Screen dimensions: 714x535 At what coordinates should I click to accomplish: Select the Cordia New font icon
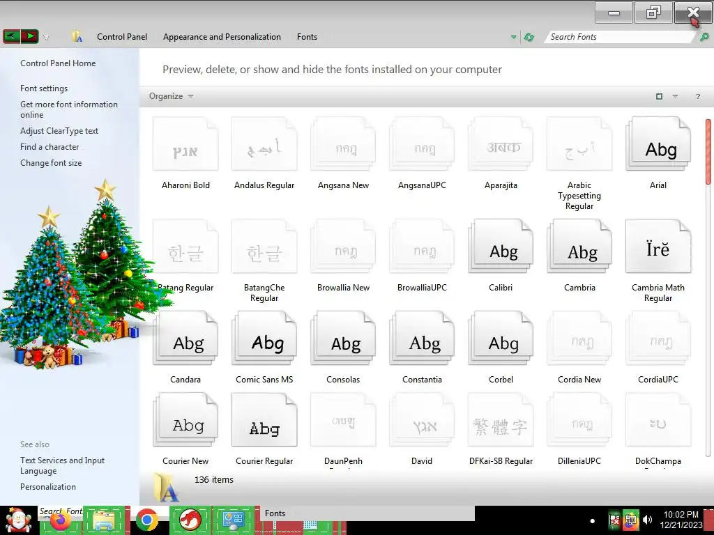[x=579, y=338]
